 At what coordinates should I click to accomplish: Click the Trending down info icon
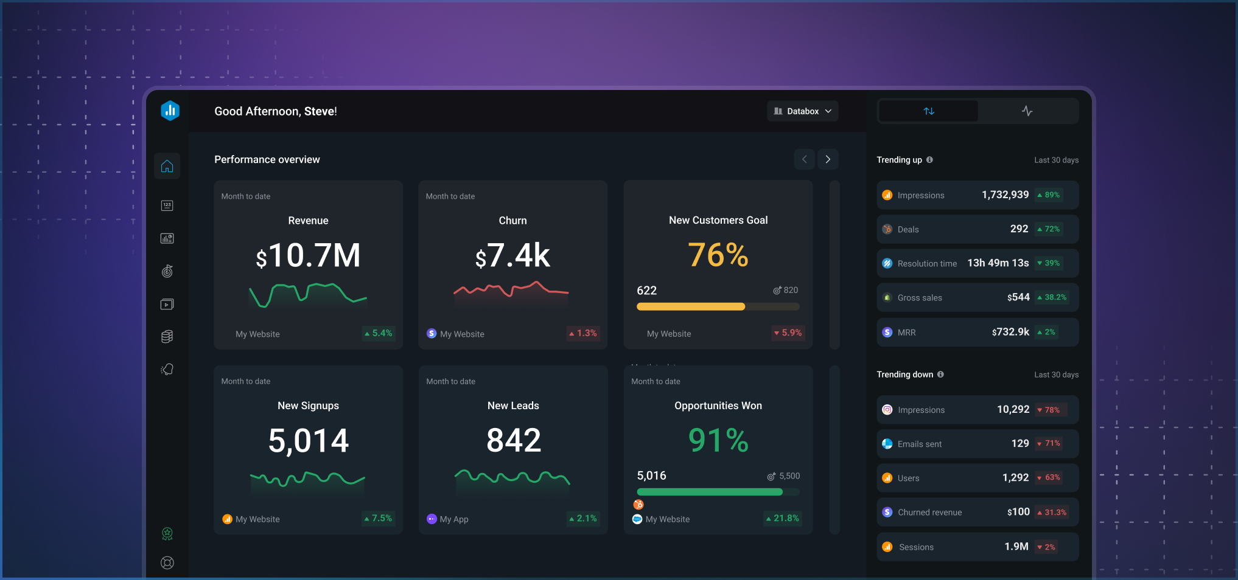pyautogui.click(x=942, y=375)
